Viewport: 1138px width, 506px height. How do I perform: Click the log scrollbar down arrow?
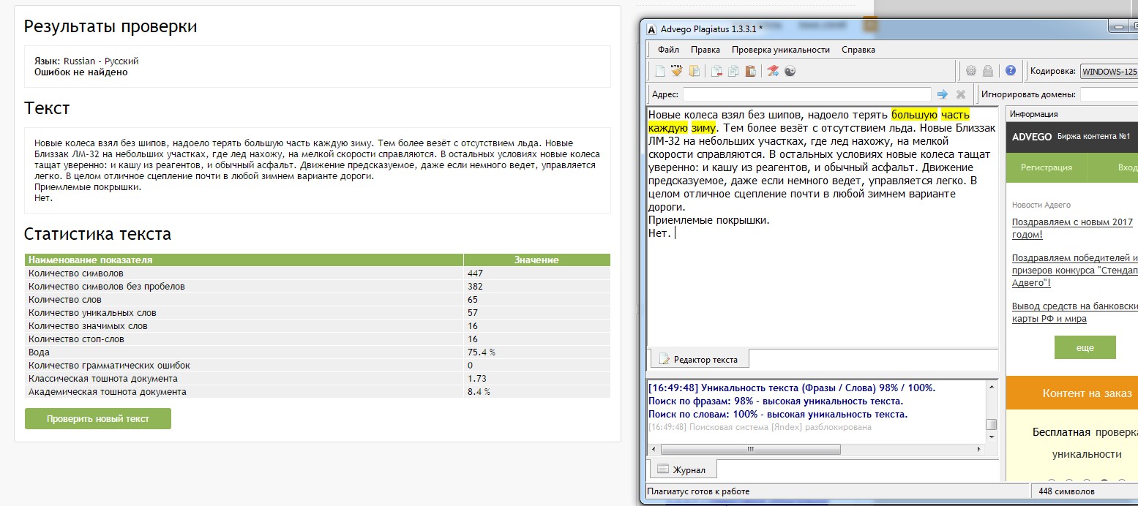(991, 437)
